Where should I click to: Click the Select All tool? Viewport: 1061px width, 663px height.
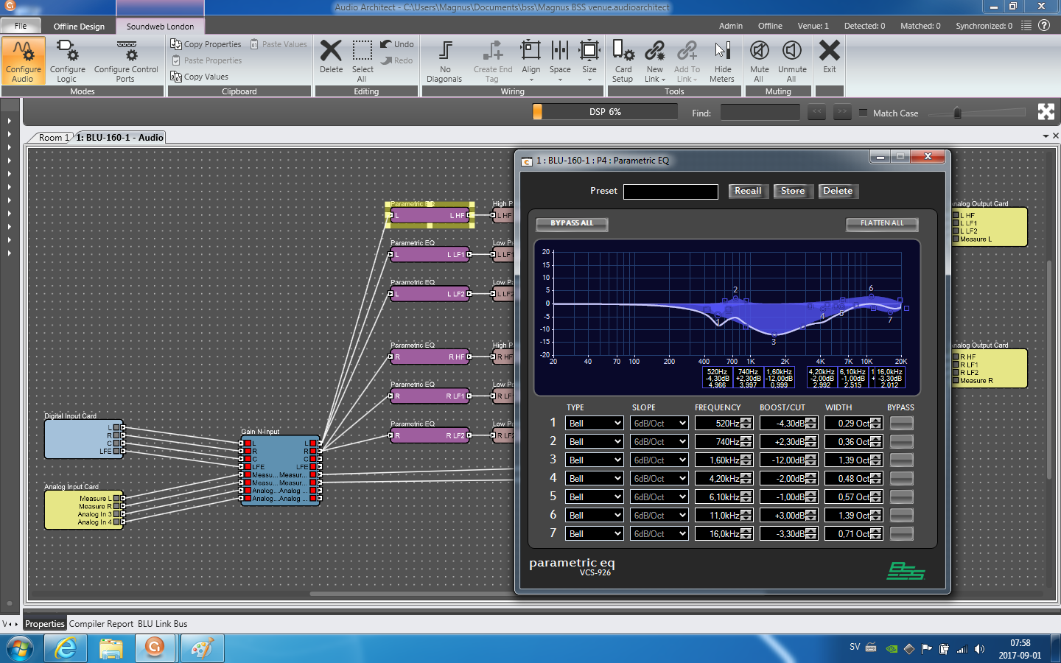pyautogui.click(x=362, y=61)
